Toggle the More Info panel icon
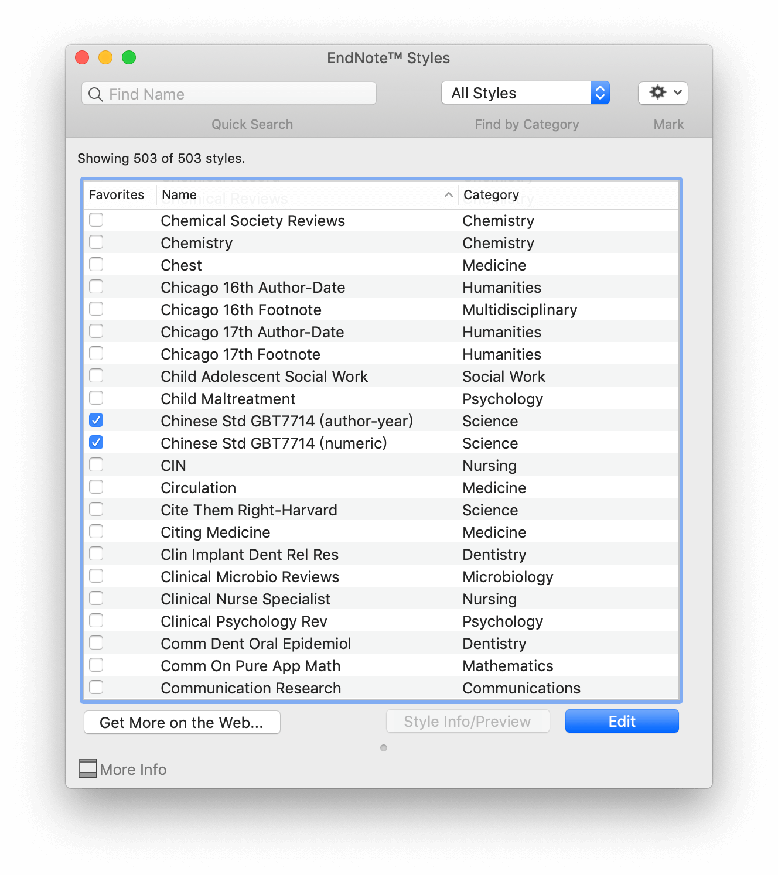Screen dimensions: 778x875 point(88,768)
